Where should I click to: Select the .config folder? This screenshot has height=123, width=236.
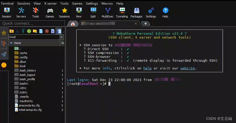pyautogui.click(x=21, y=57)
